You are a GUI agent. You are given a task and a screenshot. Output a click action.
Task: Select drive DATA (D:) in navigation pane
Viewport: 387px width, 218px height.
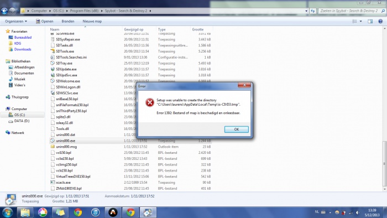click(x=22, y=121)
